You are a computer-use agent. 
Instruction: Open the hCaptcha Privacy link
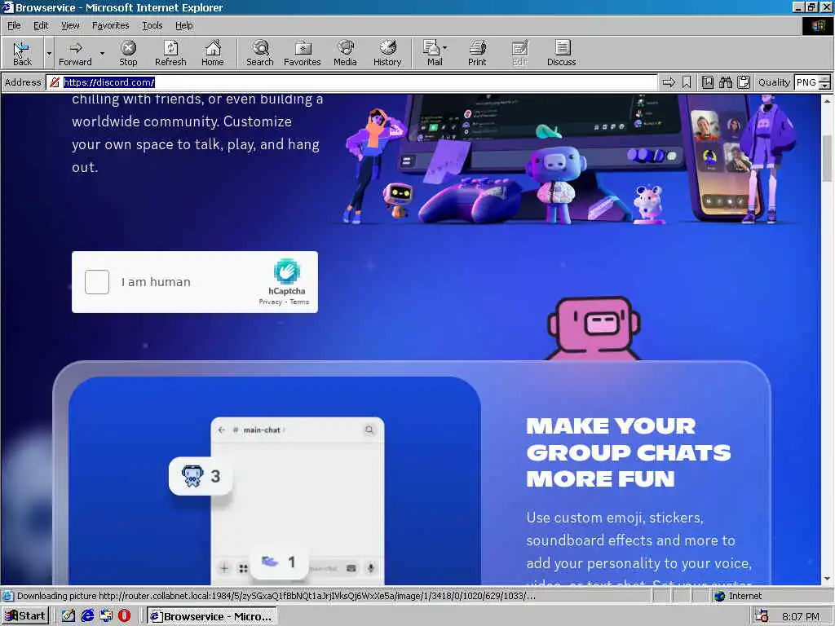[270, 302]
